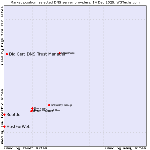The height and width of the screenshot is (150, 150).
Task: Click the GoDaddy Group red diamond
Action: coord(49,105)
